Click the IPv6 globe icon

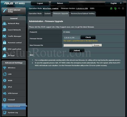pyautogui.click(x=5, y=87)
